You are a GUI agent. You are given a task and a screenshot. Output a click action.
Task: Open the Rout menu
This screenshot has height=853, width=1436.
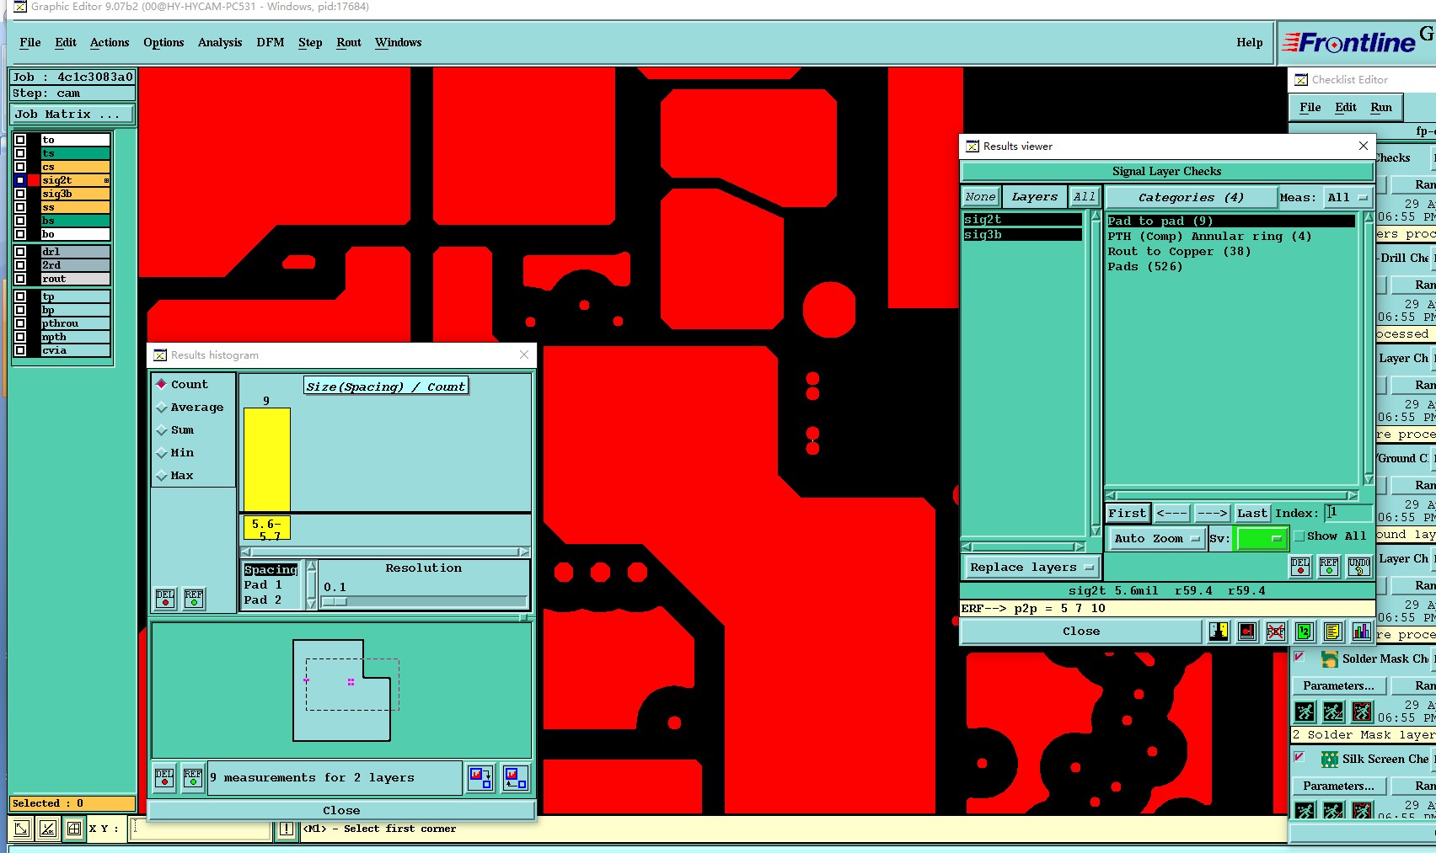pyautogui.click(x=349, y=43)
